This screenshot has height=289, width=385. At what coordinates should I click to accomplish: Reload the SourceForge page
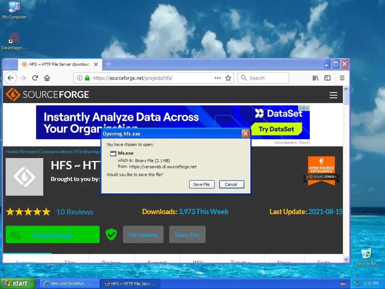click(35, 78)
